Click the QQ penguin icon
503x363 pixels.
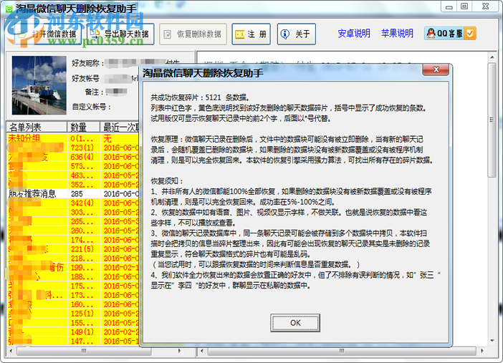pyautogui.click(x=431, y=33)
